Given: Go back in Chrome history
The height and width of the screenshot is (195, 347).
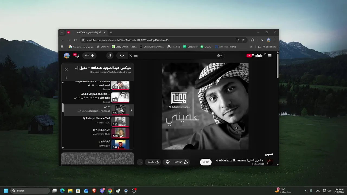Looking at the screenshot, I should coord(62,40).
